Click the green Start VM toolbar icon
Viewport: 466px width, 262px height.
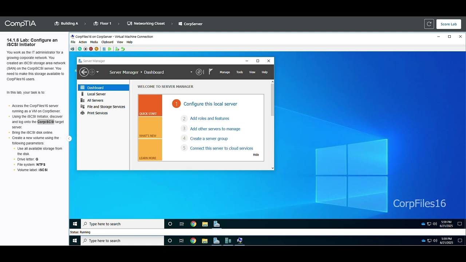click(80, 49)
